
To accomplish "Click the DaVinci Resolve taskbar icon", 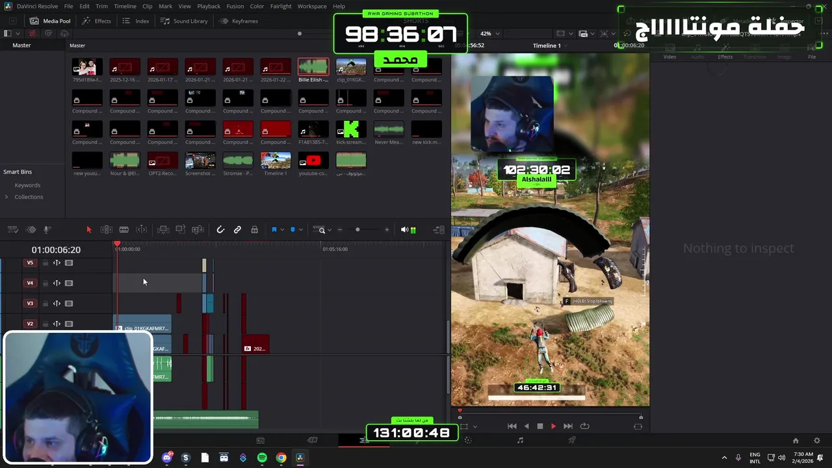I will point(300,458).
